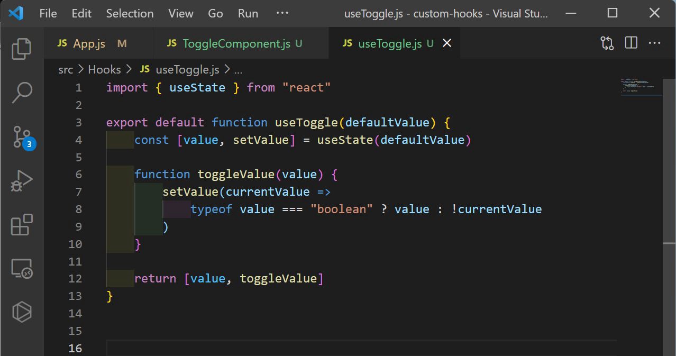
Task: Click useState in the import statement
Action: tap(197, 88)
